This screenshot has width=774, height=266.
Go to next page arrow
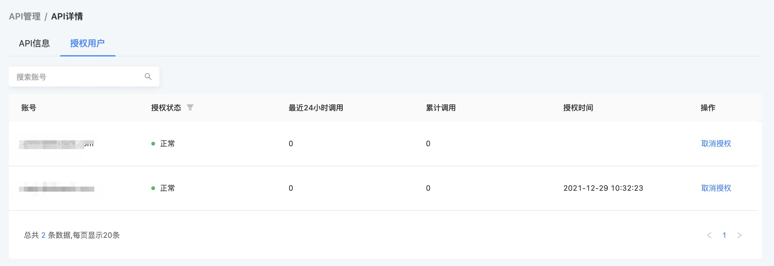point(739,235)
